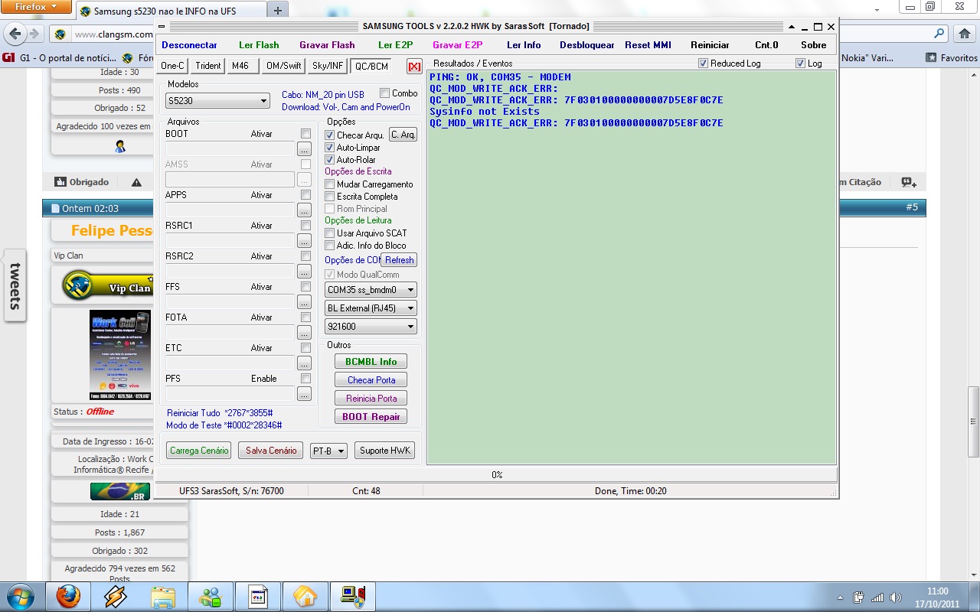Open Windows Explorer folder icon in taskbar
980x612 pixels.
(x=163, y=596)
